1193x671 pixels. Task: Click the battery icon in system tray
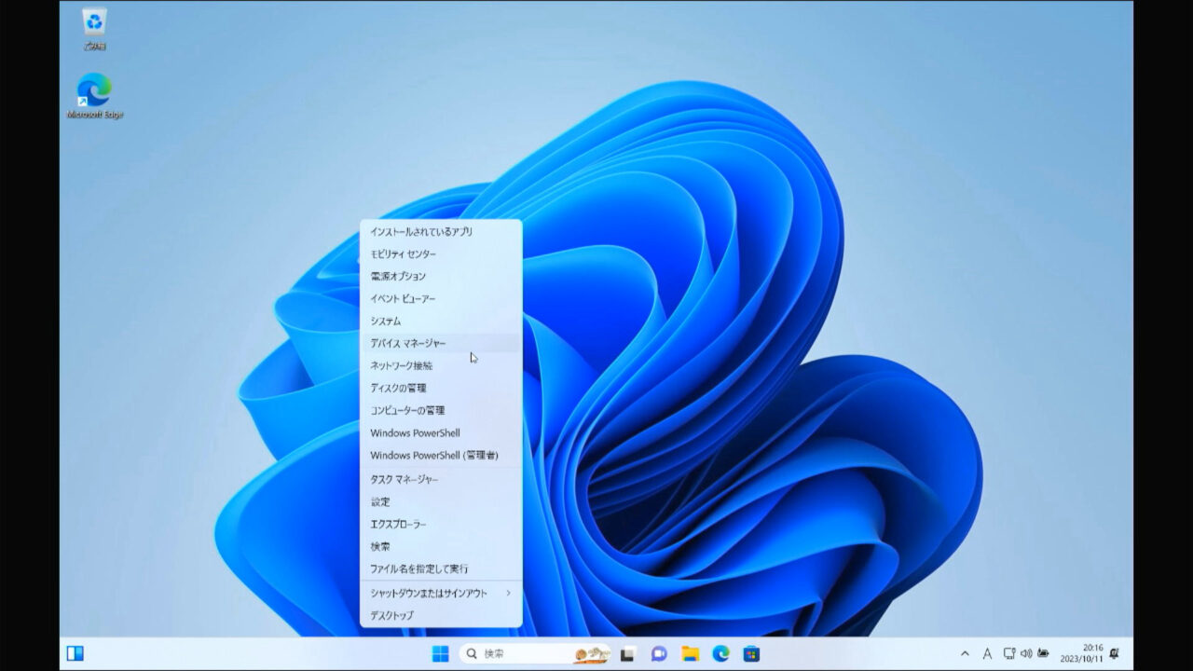coord(1043,653)
